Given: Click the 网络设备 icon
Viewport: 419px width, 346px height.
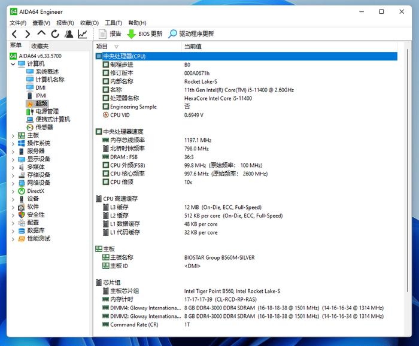Looking at the screenshot, I should [x=22, y=183].
